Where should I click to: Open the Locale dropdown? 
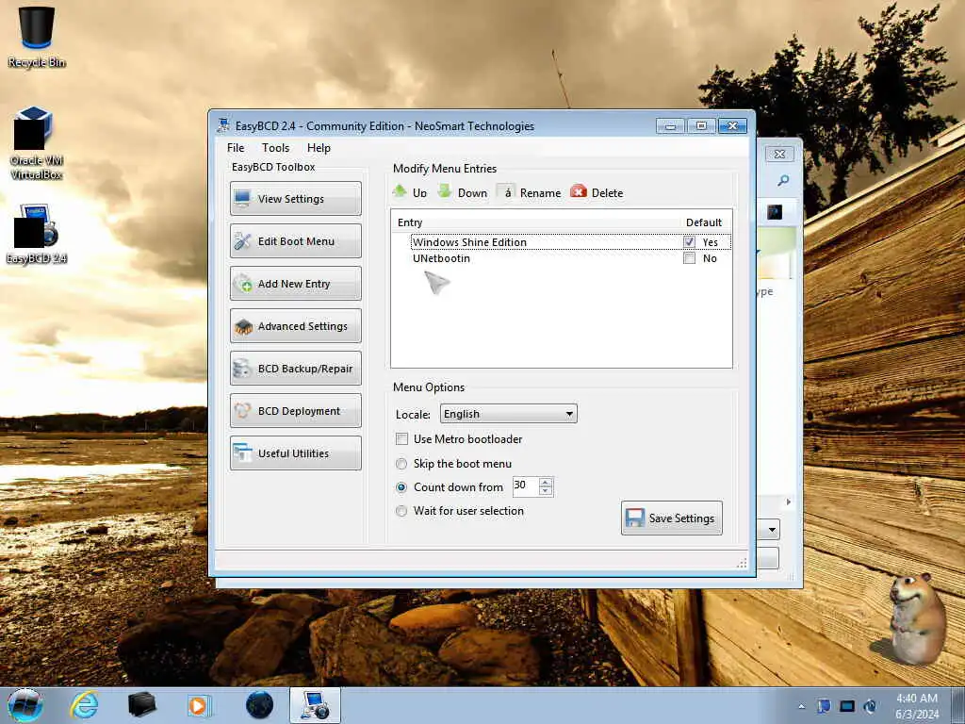click(x=508, y=414)
